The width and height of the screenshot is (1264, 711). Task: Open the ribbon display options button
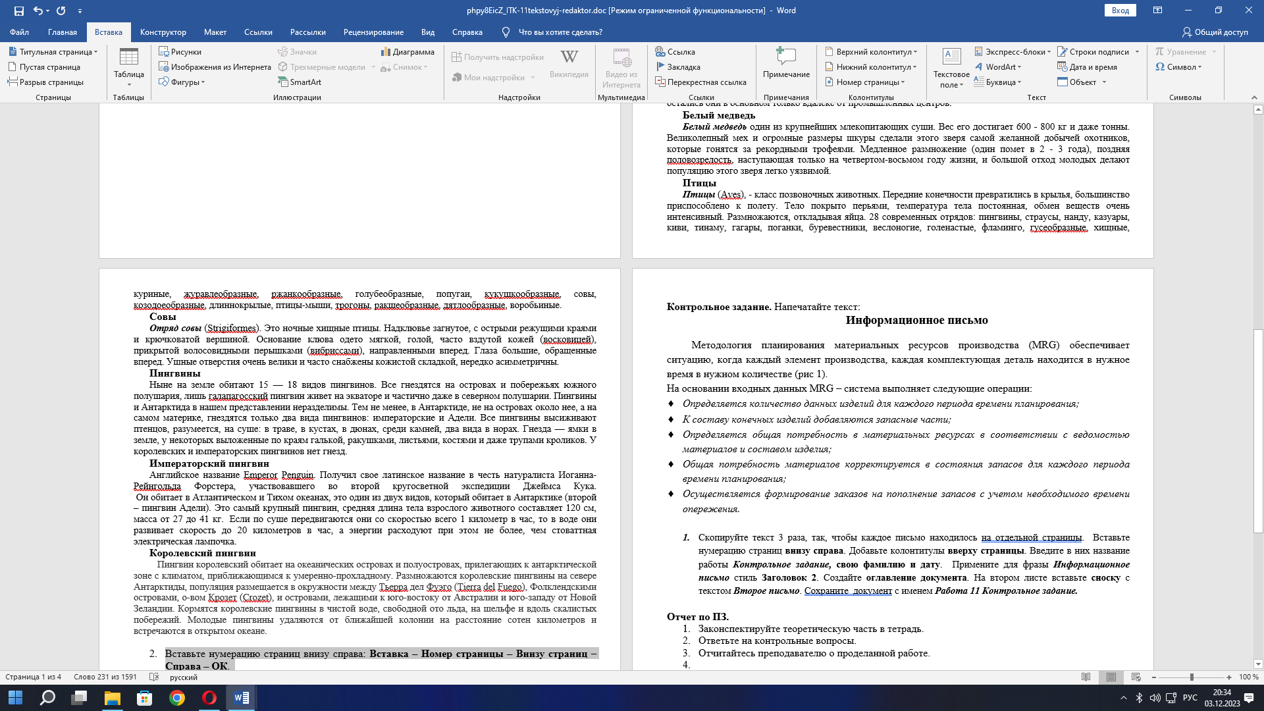pos(1157,11)
